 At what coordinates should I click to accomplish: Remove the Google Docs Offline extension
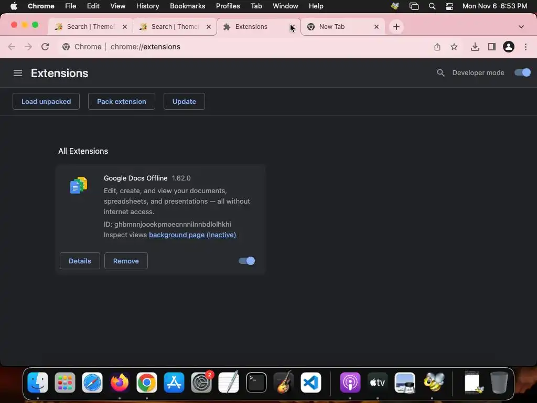click(x=126, y=261)
